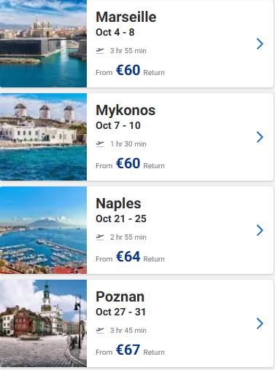Click the Poznan town square photo
The image size is (275, 370).
43,323
